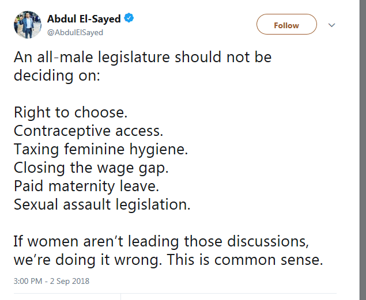Select the 'Taxing feminine hygiene.' line
This screenshot has width=366, height=300.
click(101, 149)
